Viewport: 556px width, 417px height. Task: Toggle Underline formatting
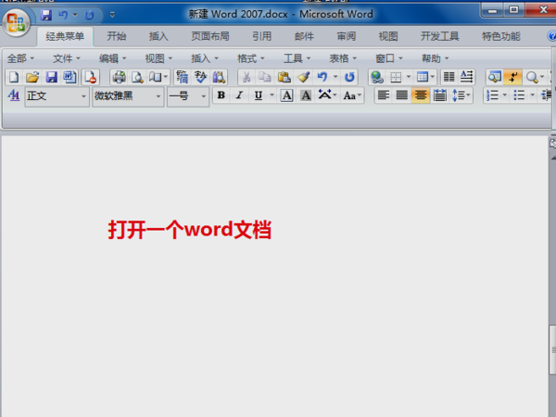(259, 95)
